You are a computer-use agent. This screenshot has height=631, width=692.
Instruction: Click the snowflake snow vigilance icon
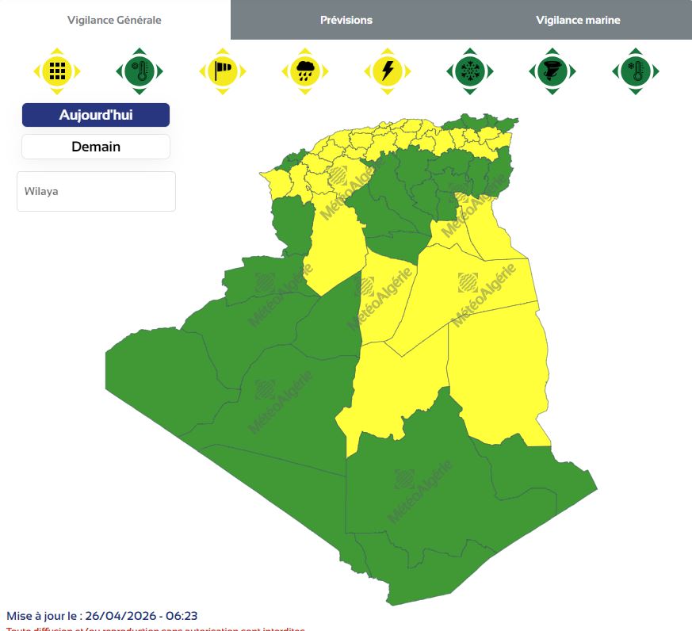click(x=469, y=71)
